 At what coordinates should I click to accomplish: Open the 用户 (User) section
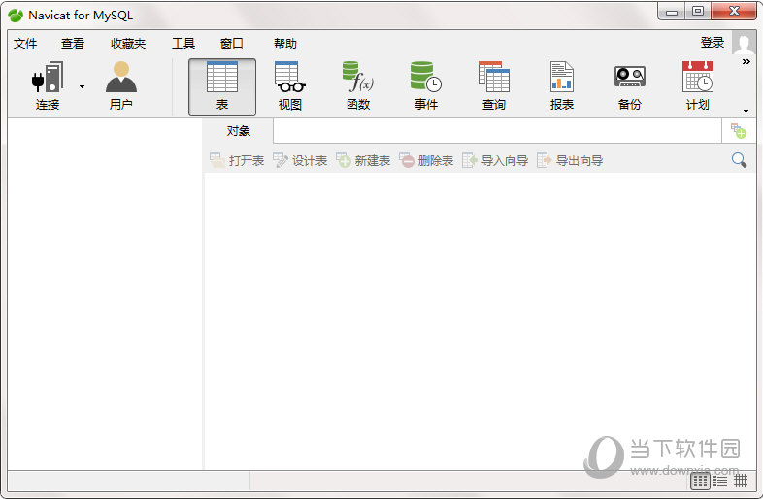tap(121, 85)
